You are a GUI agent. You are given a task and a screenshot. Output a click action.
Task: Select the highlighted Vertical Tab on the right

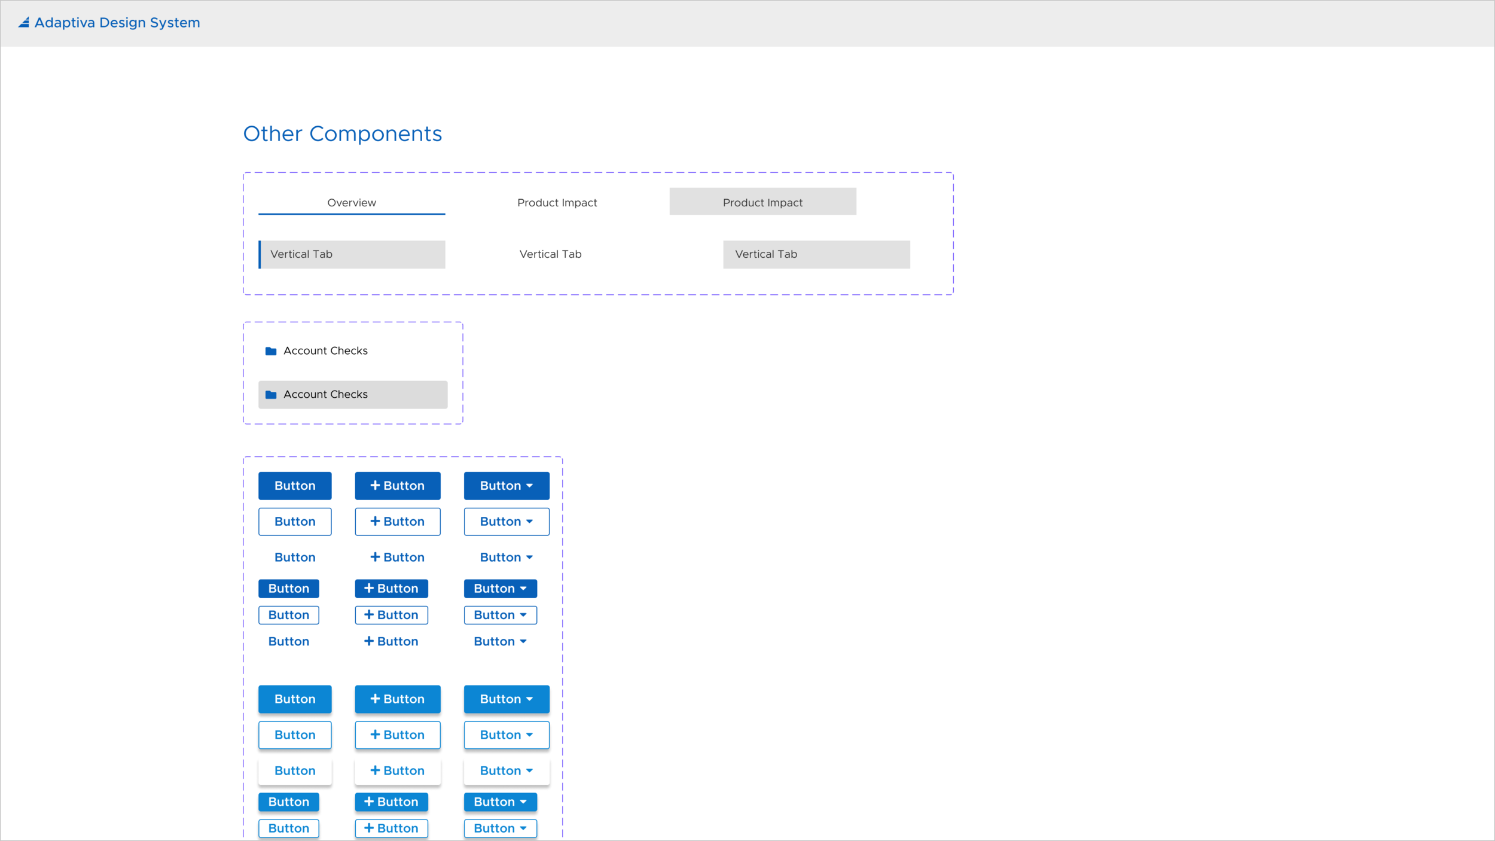point(816,254)
